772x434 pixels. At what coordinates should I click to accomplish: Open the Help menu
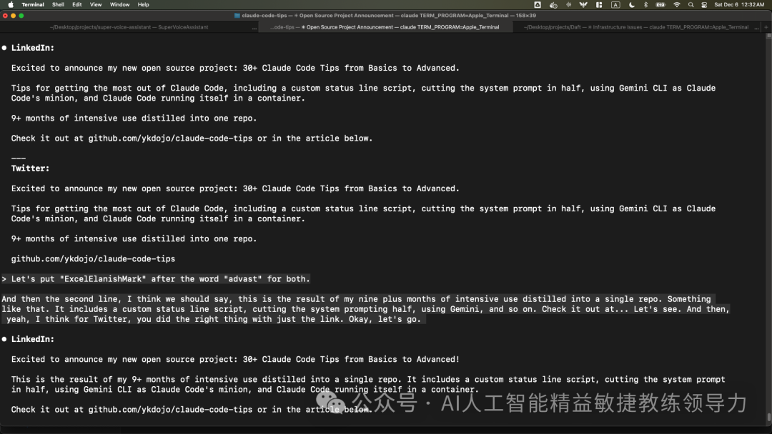143,4
